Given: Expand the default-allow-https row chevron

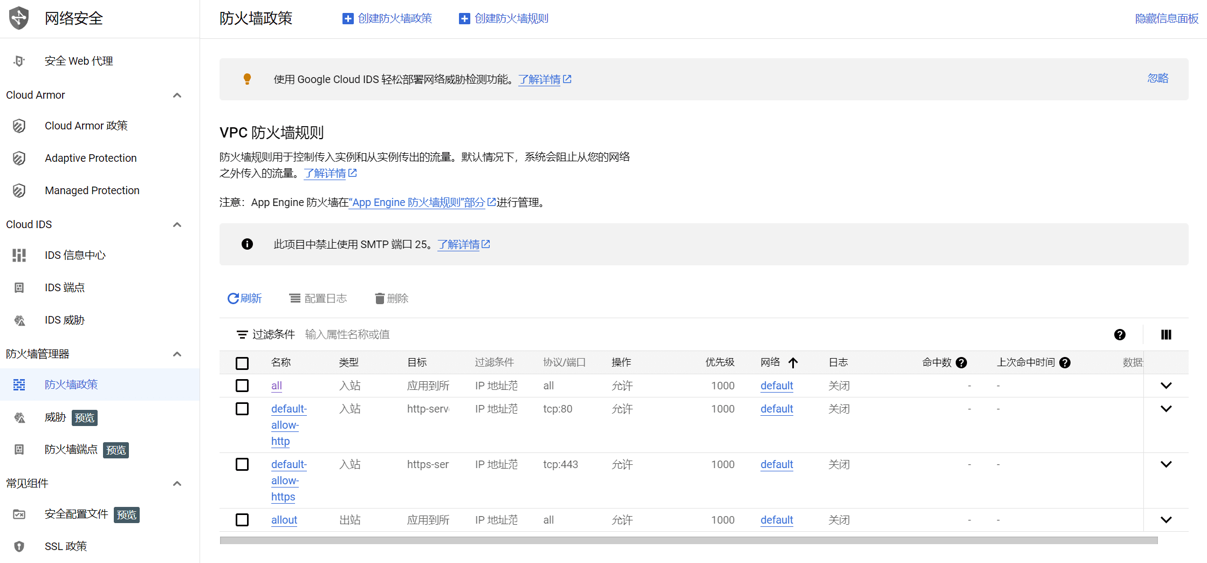Looking at the screenshot, I should coord(1167,464).
